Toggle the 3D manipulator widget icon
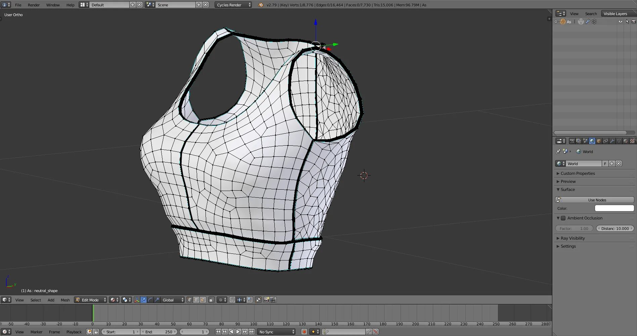637x336 pixels. point(137,300)
